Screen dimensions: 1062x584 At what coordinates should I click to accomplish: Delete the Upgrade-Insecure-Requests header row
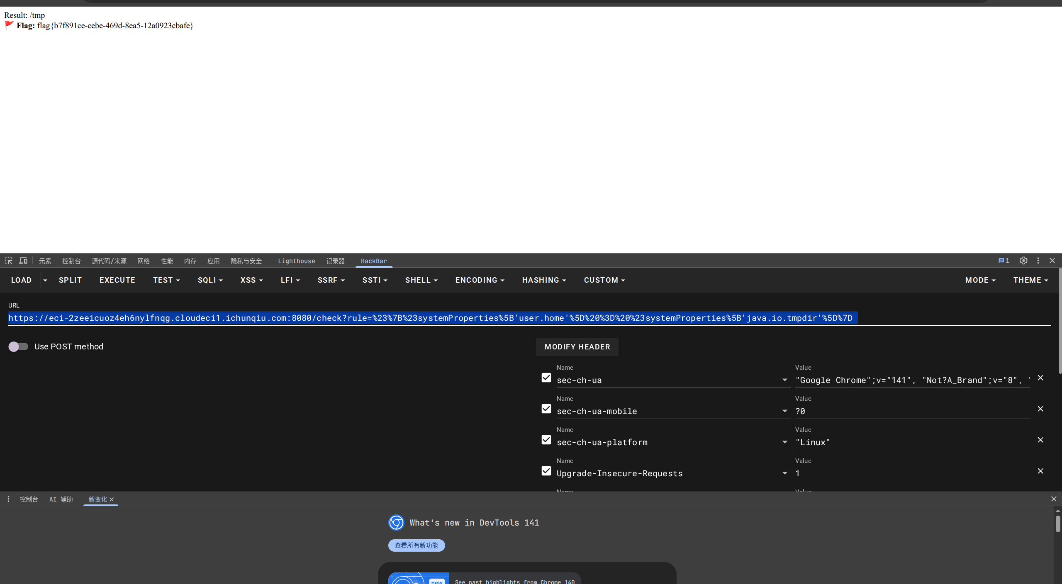[1040, 471]
